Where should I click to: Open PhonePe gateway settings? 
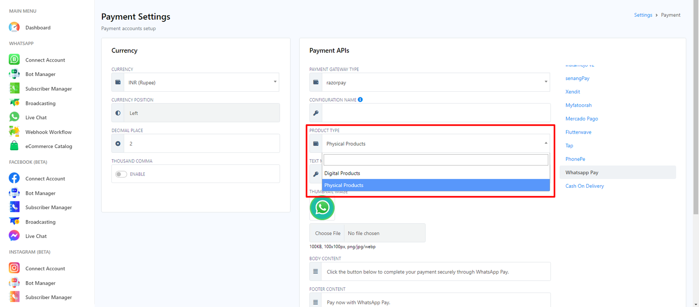(x=575, y=159)
